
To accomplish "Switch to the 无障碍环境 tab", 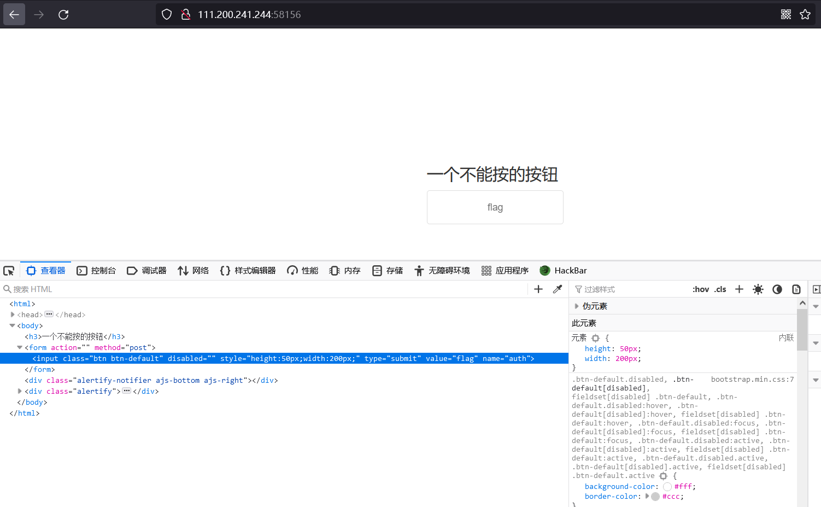I will point(442,271).
